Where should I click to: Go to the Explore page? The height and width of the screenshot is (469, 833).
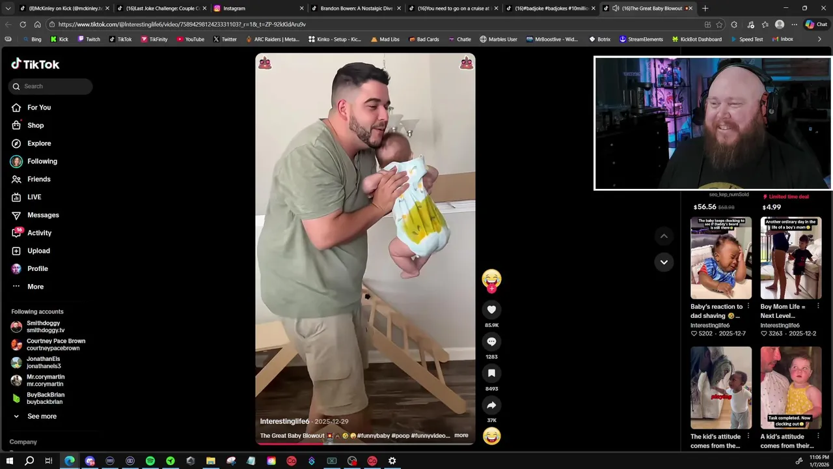point(39,143)
